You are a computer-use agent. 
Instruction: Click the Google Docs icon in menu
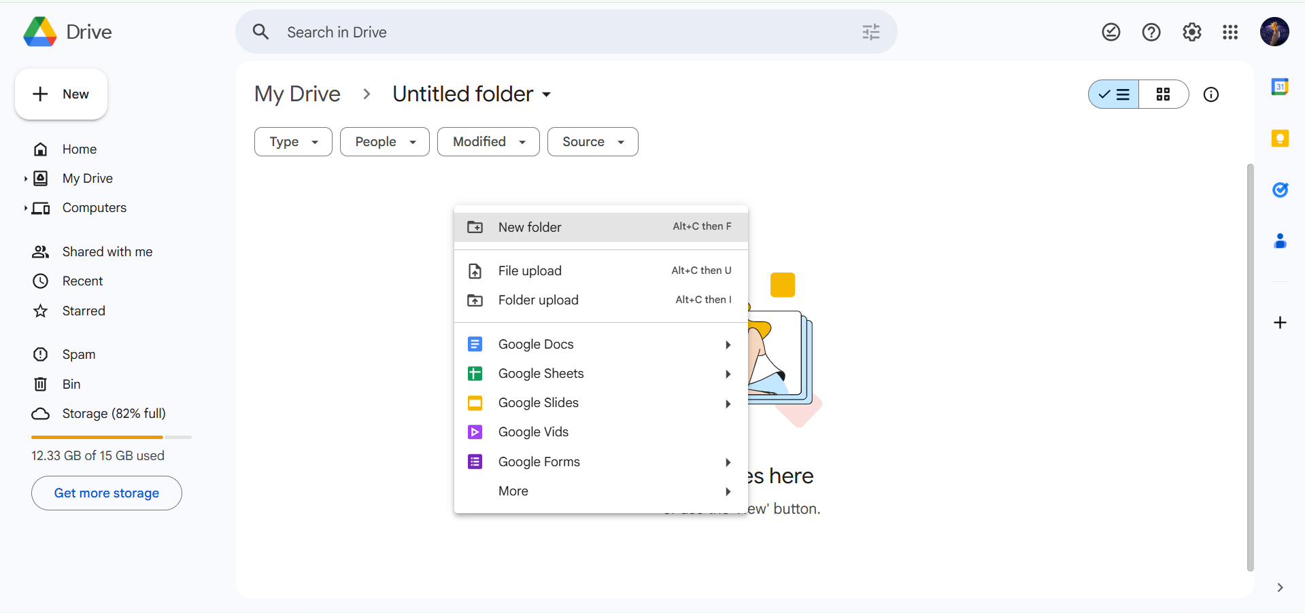point(475,345)
